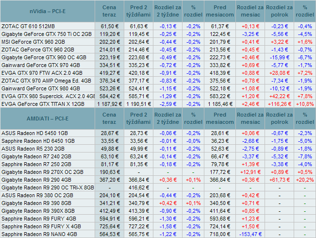Select the ZOTAC GT 610 512MB row name

[28, 26]
